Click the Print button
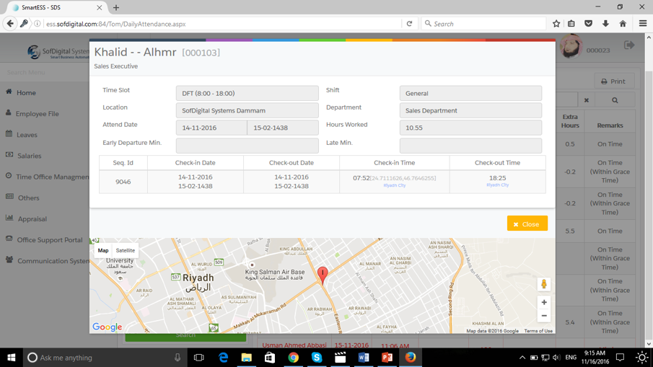Viewport: 653px width, 367px height. (x=613, y=81)
